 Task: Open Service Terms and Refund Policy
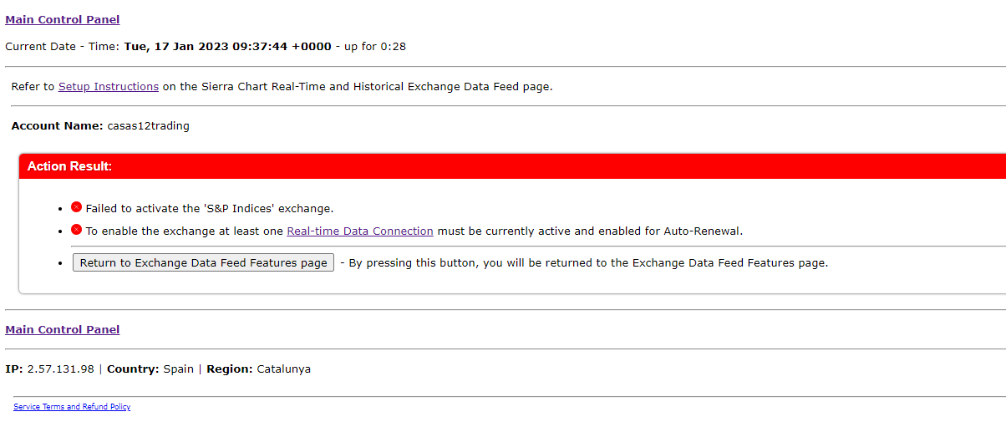click(72, 407)
